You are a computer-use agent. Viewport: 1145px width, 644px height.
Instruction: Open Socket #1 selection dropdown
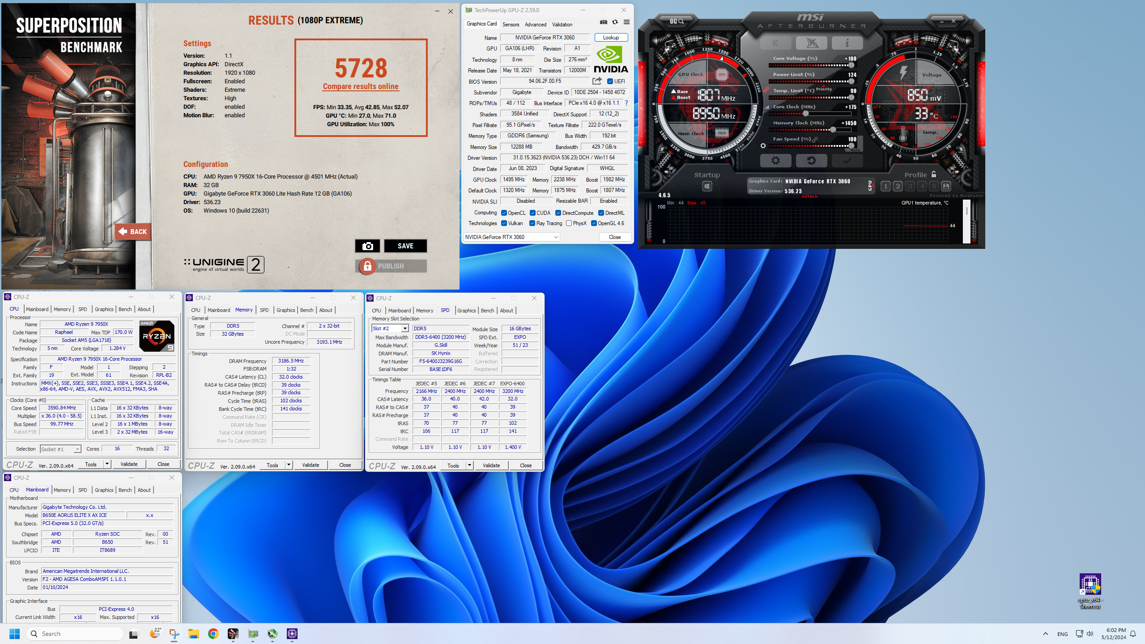[x=60, y=449]
